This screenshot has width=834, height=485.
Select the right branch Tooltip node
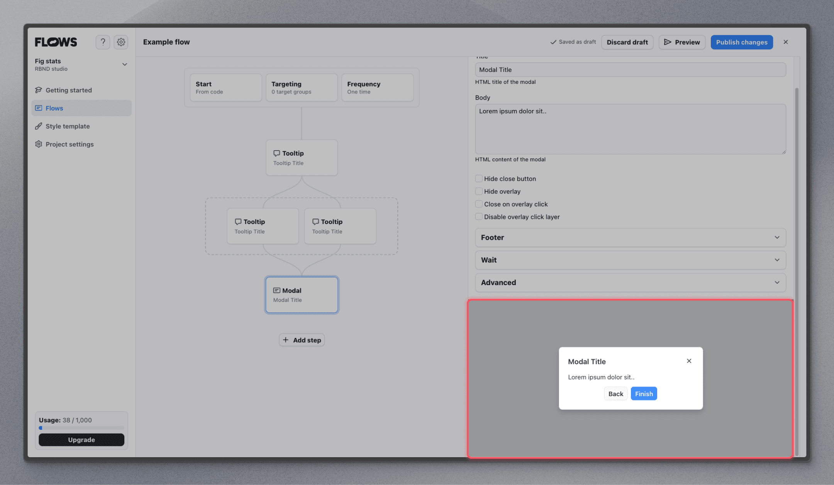pyautogui.click(x=340, y=226)
